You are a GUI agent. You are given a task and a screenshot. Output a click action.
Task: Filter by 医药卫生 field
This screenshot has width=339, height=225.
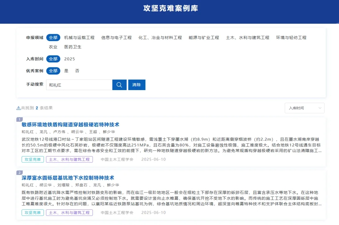tap(73, 47)
